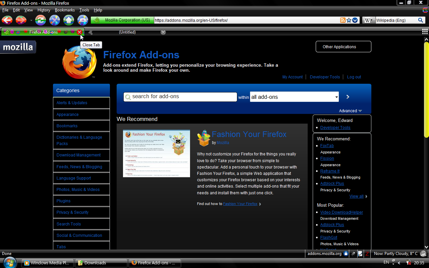Click the Print toolbar icon
This screenshot has height=268, width=429.
click(x=83, y=20)
